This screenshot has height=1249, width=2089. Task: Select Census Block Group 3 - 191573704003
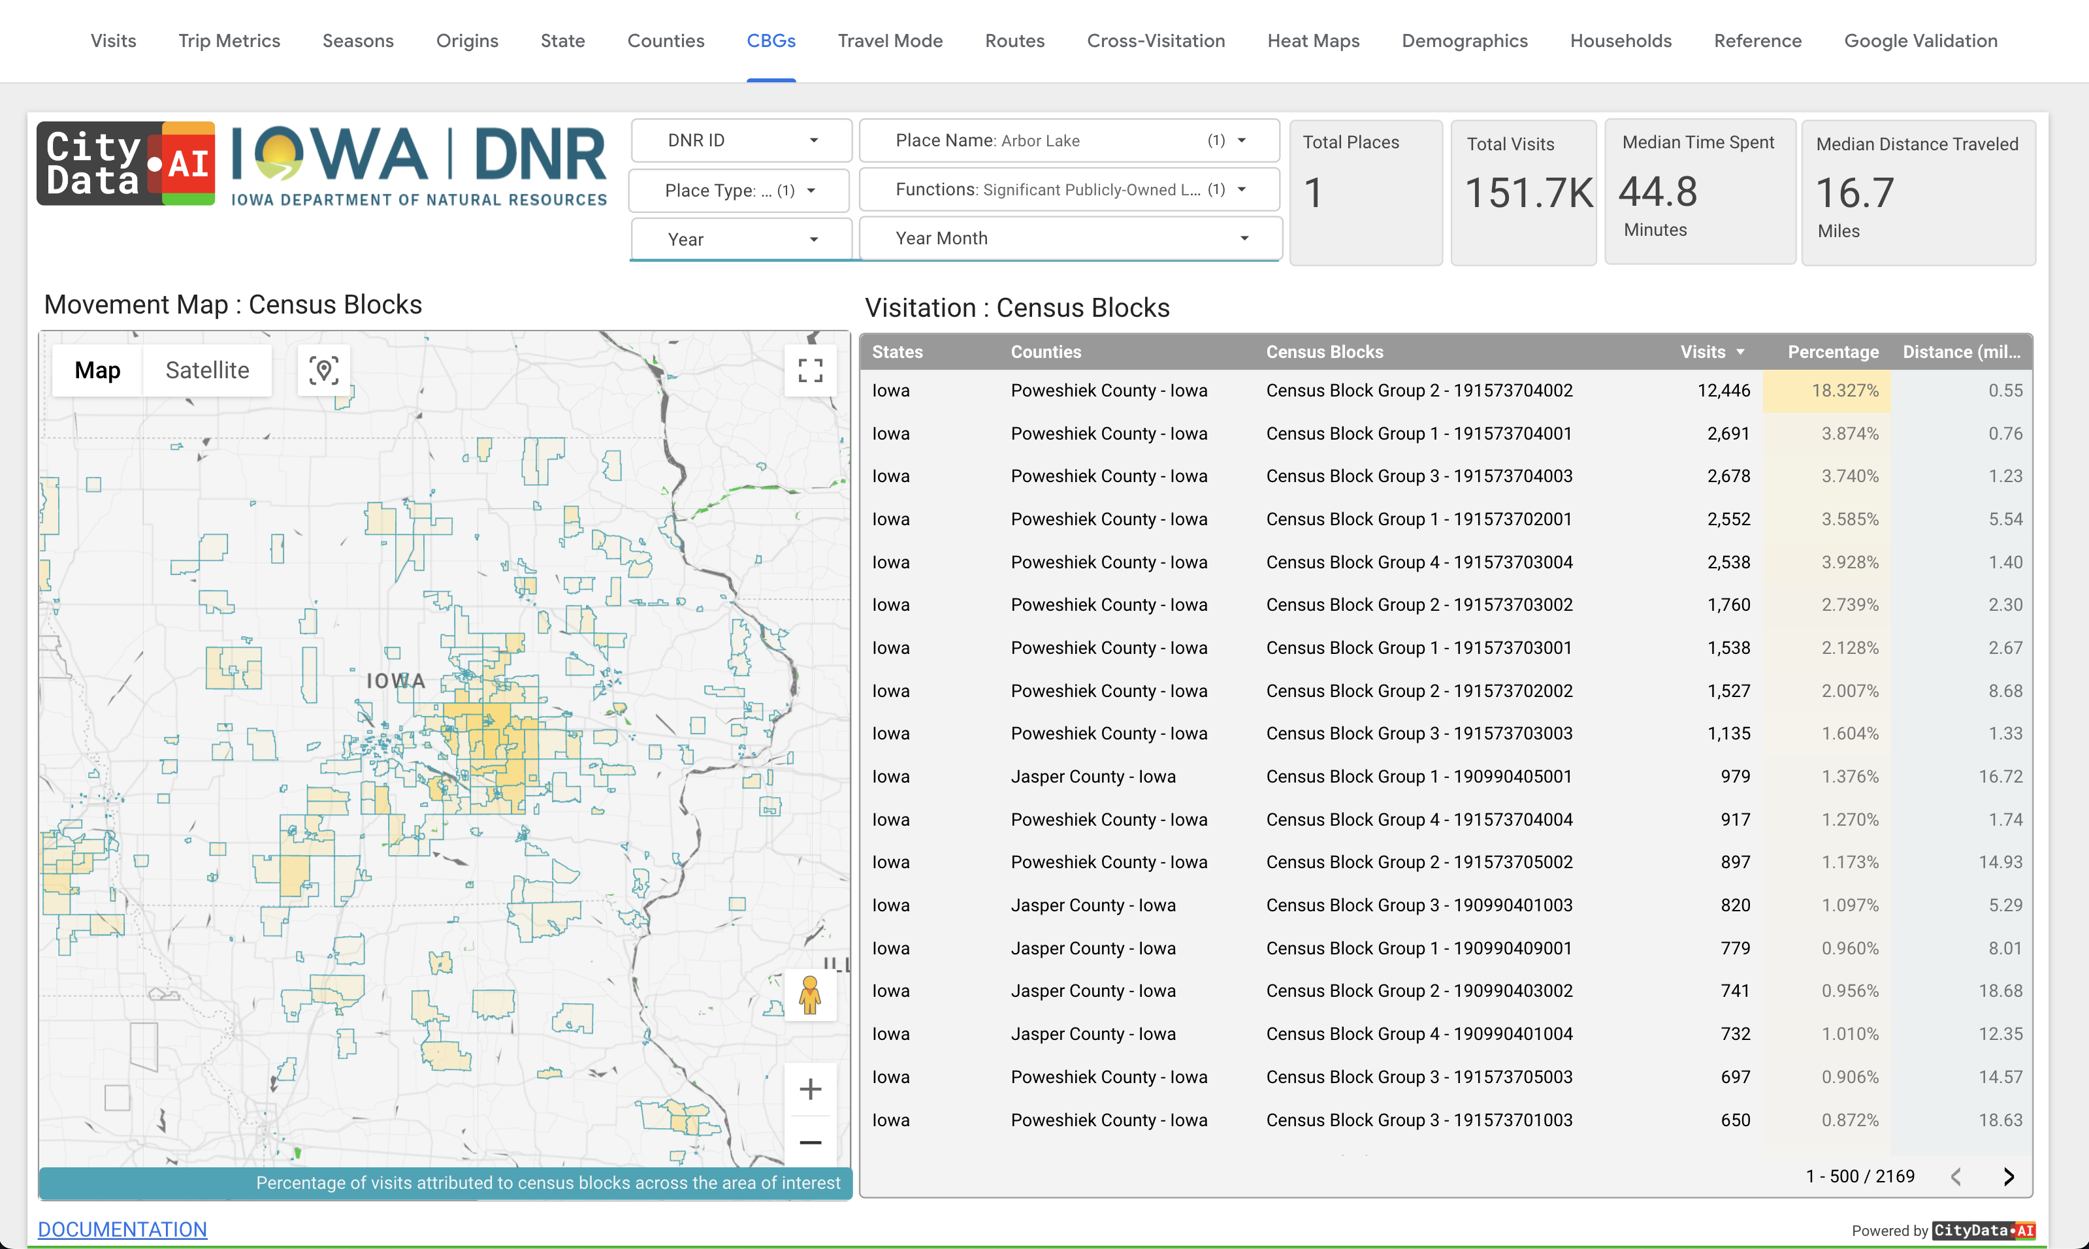coord(1419,476)
